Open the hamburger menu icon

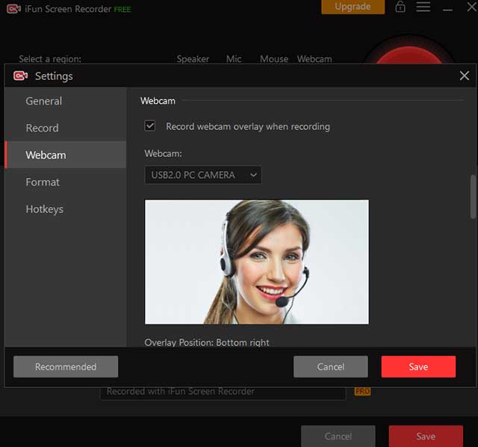pos(423,7)
